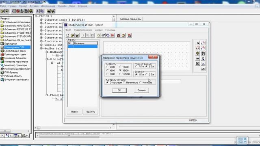The image size is (260, 146).
Task: Click the alarm clock icon in configurator toolbar
Action: [118, 35]
